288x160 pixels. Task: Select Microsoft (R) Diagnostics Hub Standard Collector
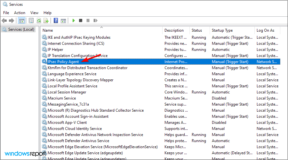pos(96,110)
